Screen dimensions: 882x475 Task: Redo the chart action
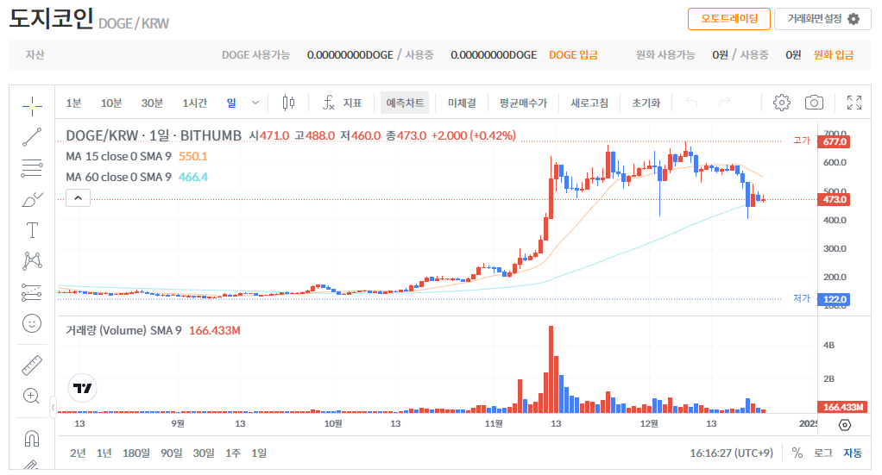725,103
